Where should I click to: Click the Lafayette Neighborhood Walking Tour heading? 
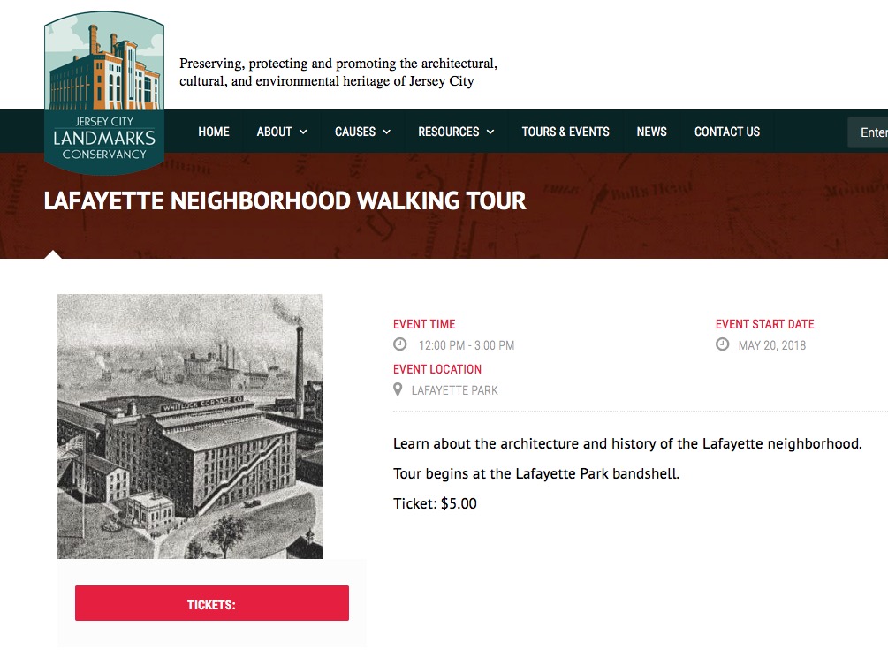tap(285, 201)
